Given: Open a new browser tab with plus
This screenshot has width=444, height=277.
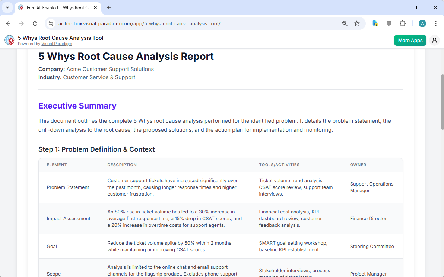Looking at the screenshot, I should click(x=108, y=7).
